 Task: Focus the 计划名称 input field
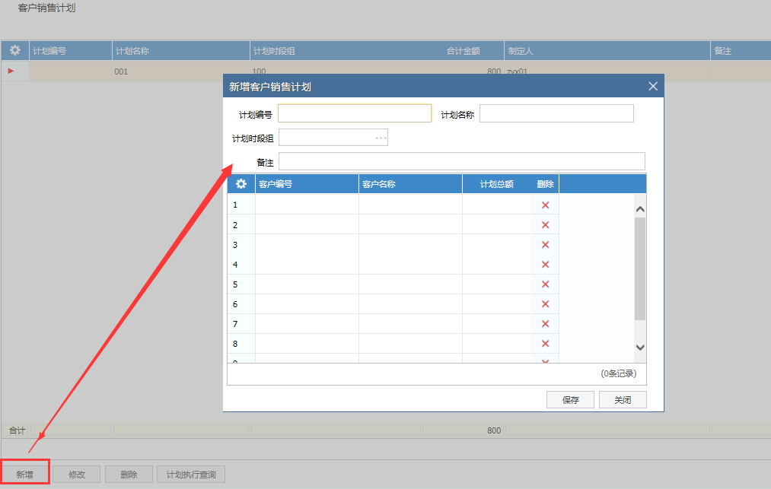556,113
